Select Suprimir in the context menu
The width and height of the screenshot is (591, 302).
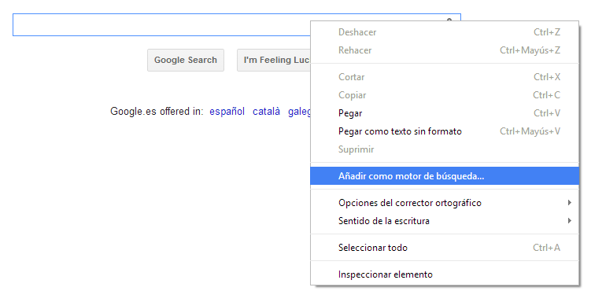point(445,149)
